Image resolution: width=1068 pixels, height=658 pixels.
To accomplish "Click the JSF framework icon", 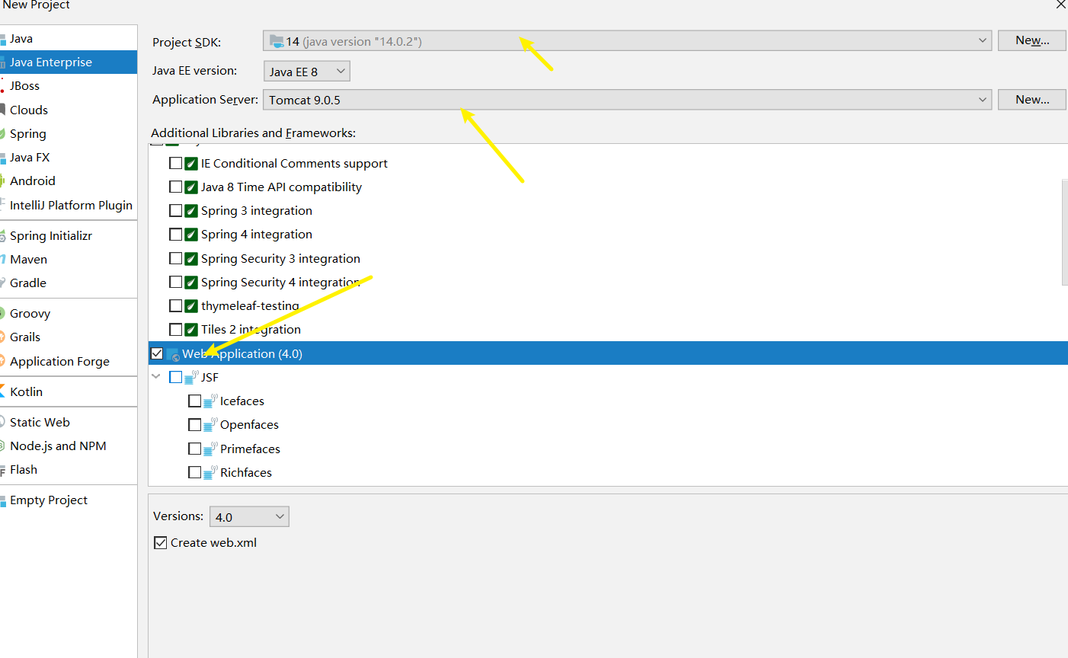I will coord(191,377).
